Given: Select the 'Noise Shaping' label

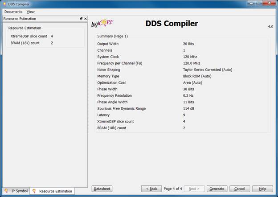Looking at the screenshot, I should pyautogui.click(x=109, y=70).
